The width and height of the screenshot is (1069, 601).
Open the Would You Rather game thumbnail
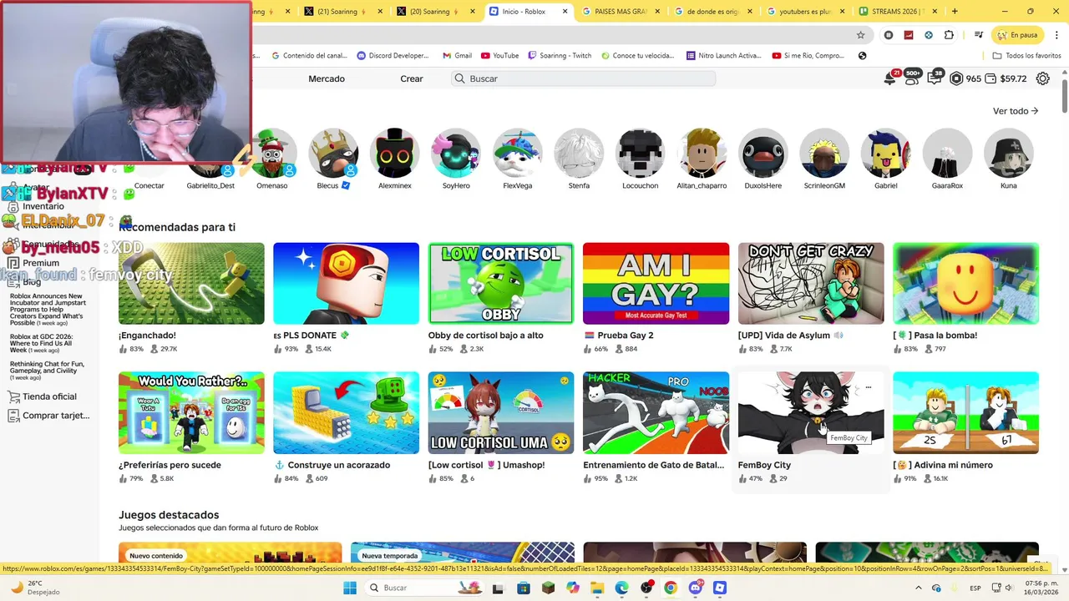click(x=191, y=412)
